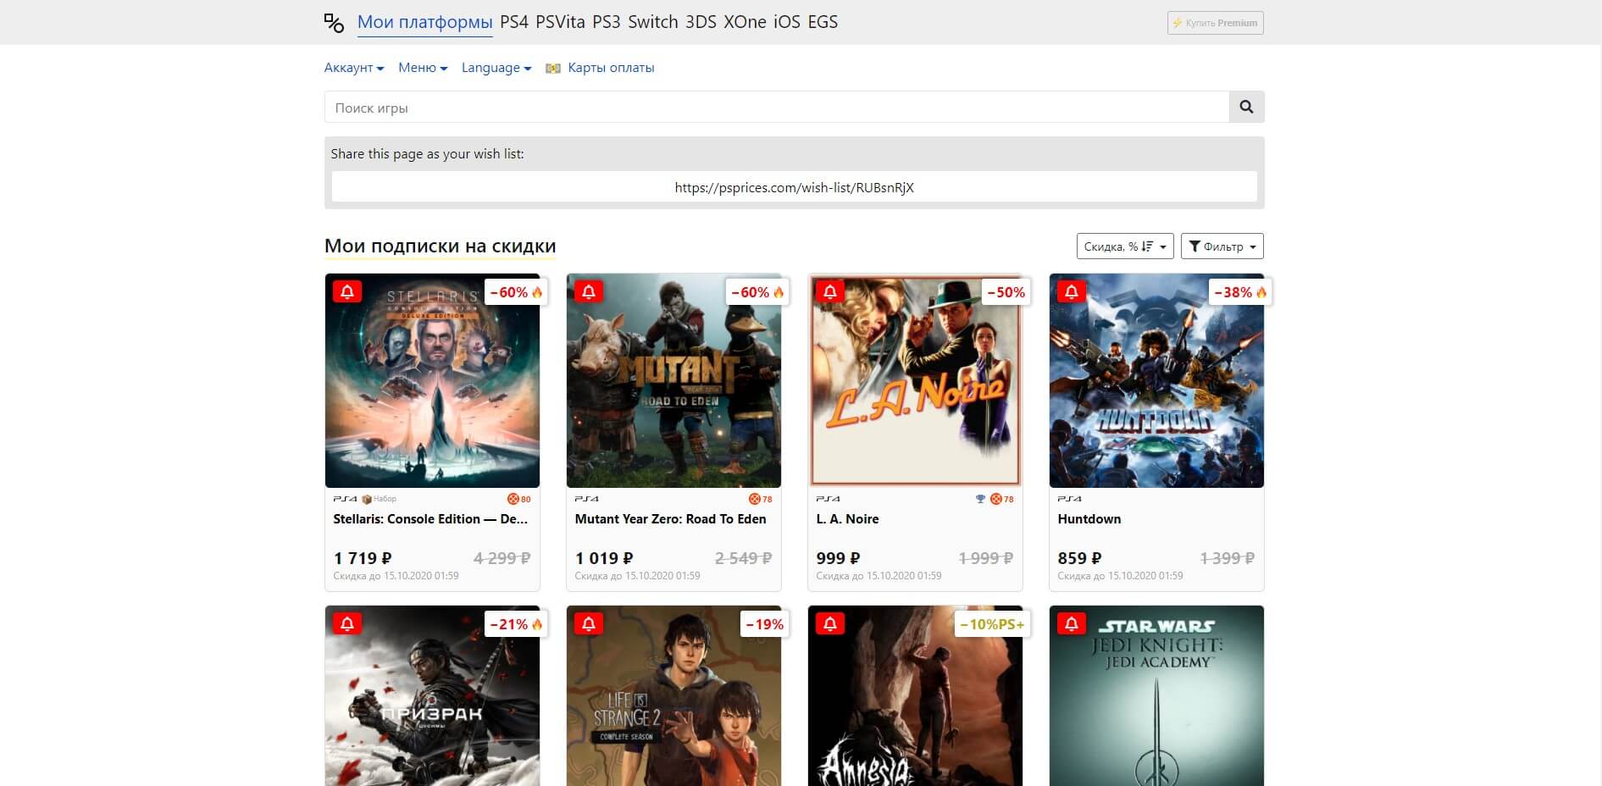Click the −21% discount badge on Ghost of Tsushima

516,624
